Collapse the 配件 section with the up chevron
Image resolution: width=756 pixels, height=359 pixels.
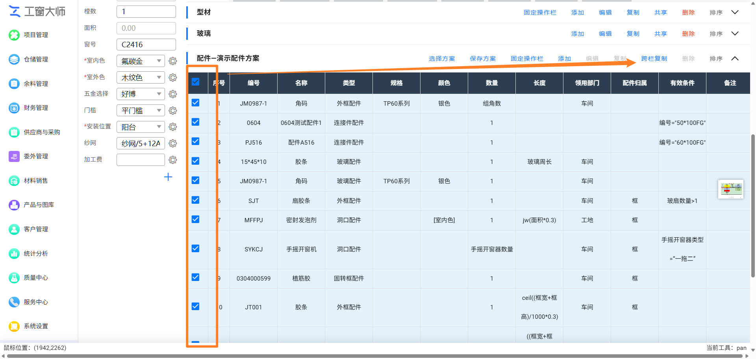pyautogui.click(x=735, y=59)
